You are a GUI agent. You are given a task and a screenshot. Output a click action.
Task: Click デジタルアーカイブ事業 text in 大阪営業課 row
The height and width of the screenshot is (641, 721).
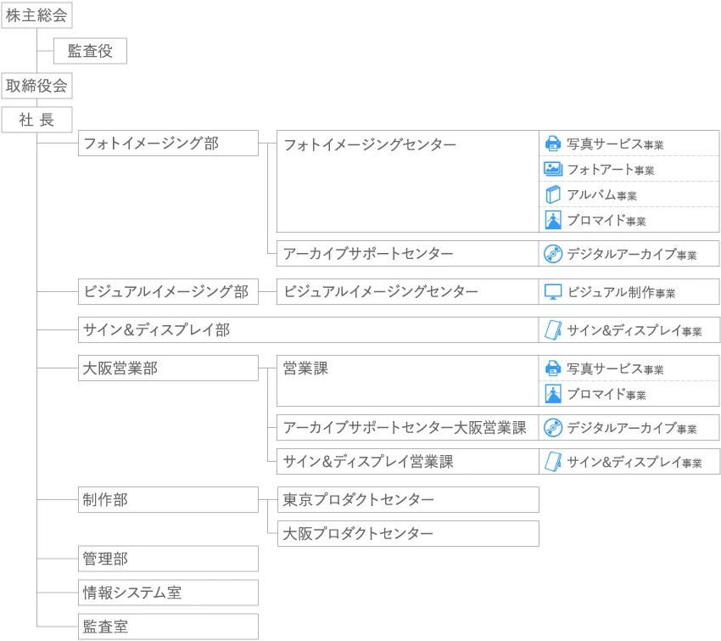(x=632, y=429)
